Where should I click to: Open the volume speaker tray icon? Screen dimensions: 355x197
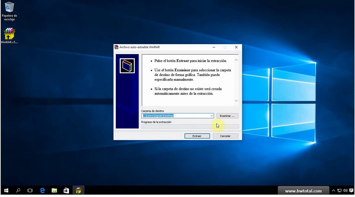(x=345, y=191)
